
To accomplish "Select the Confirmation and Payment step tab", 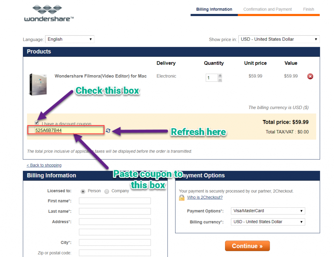I will coord(267,9).
